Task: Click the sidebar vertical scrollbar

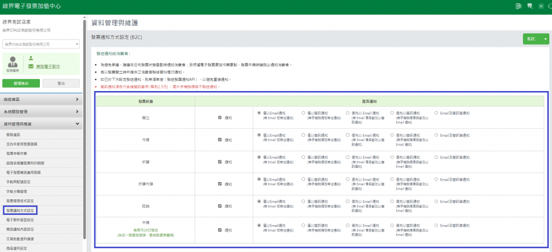Action: (x=84, y=130)
